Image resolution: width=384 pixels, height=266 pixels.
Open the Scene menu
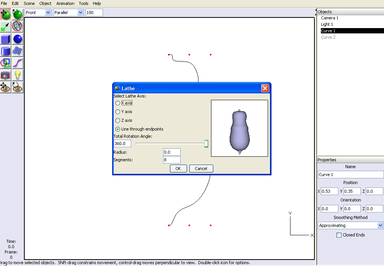coord(29,3)
